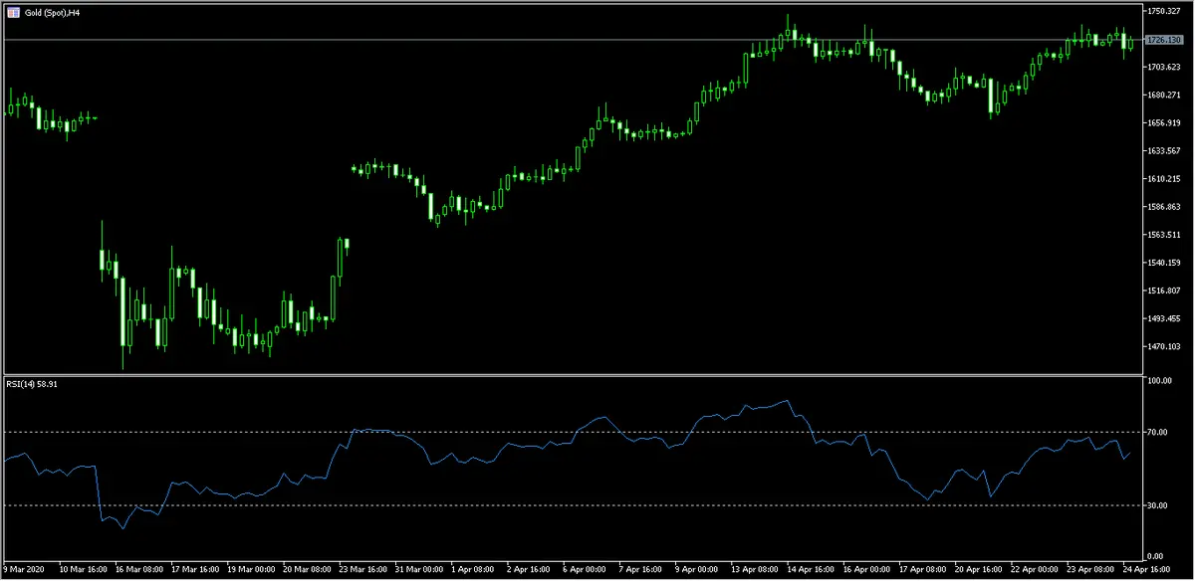Screen dimensions: 1195x581
Task: Click RSI scale value 30.00
Action: point(1158,505)
